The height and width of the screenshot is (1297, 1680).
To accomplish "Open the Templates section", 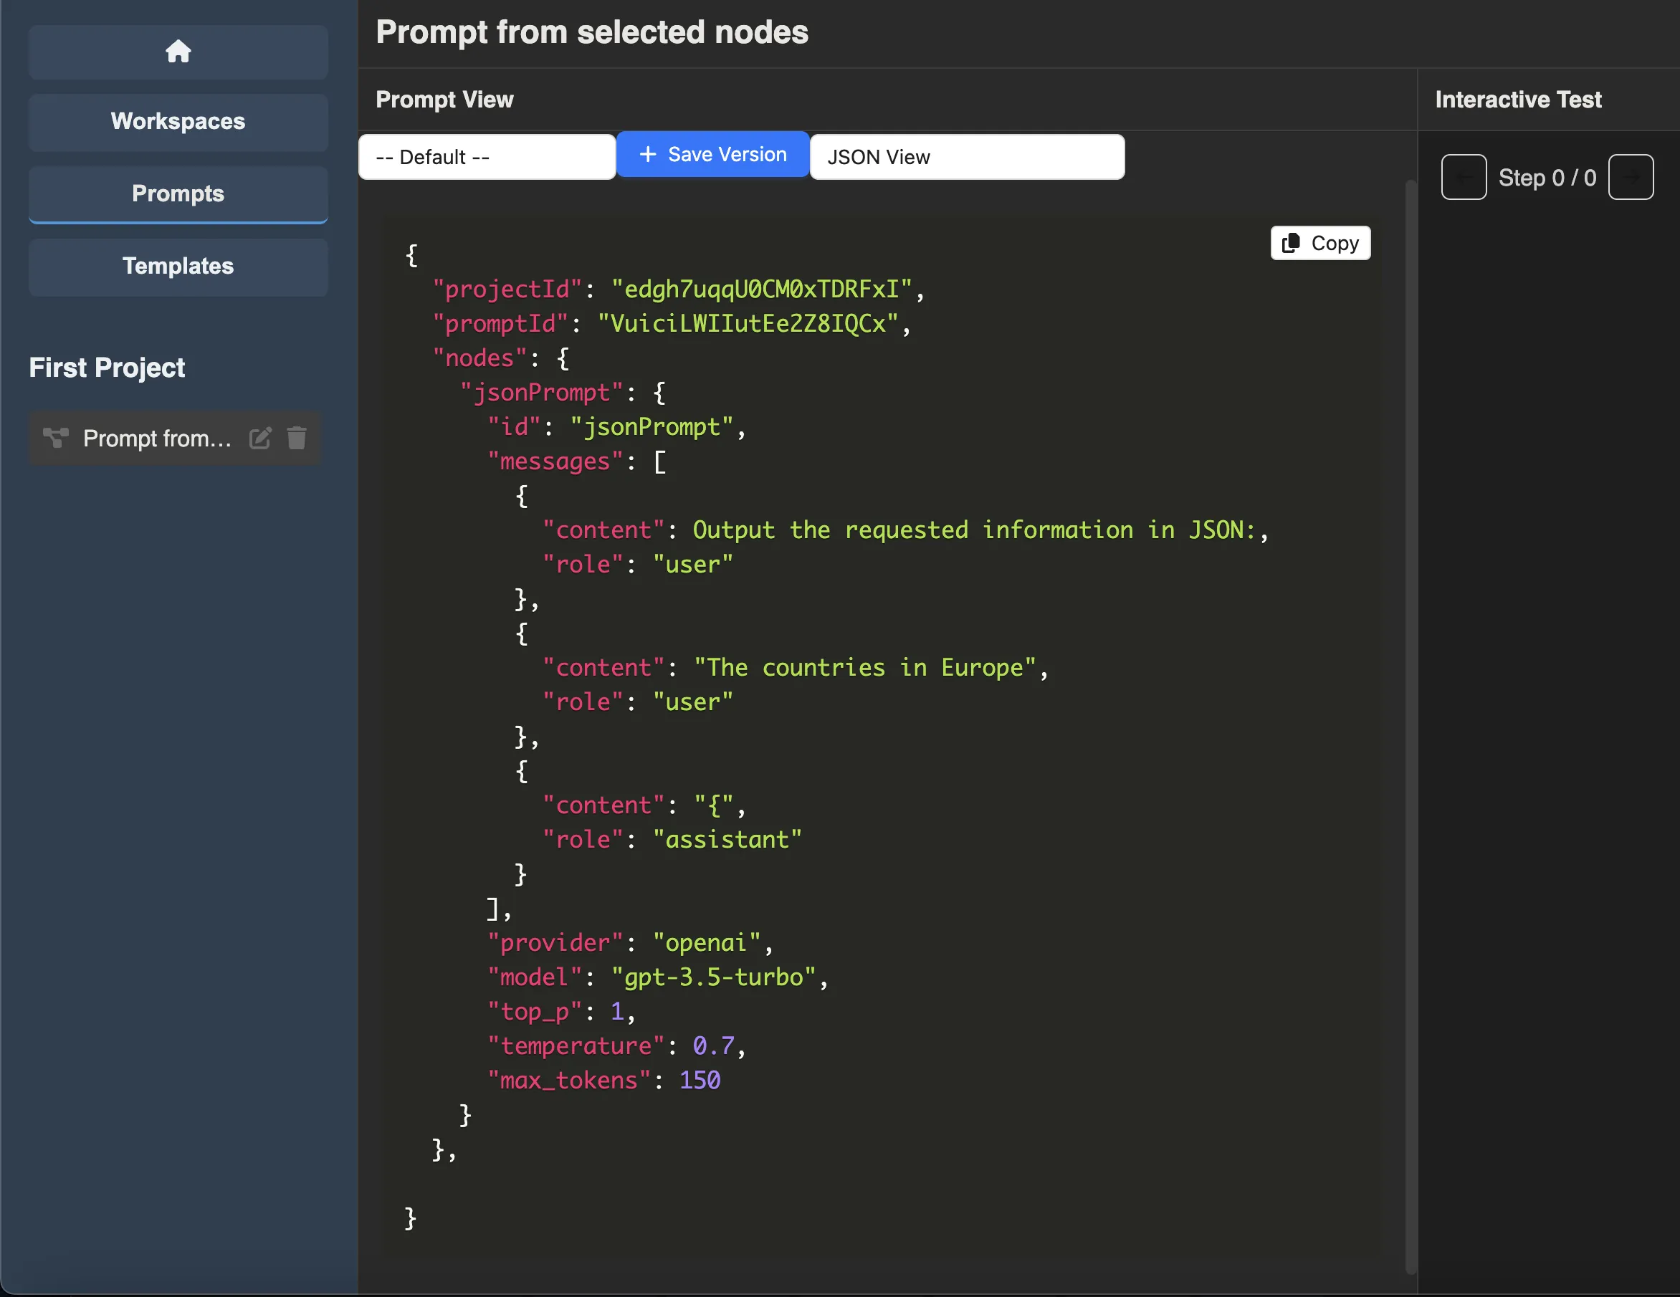I will coord(178,266).
